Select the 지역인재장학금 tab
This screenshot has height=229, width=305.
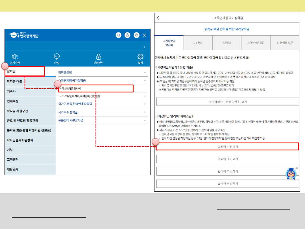256,43
